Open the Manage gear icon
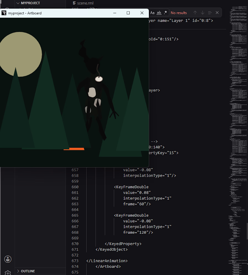 pyautogui.click(x=8, y=273)
